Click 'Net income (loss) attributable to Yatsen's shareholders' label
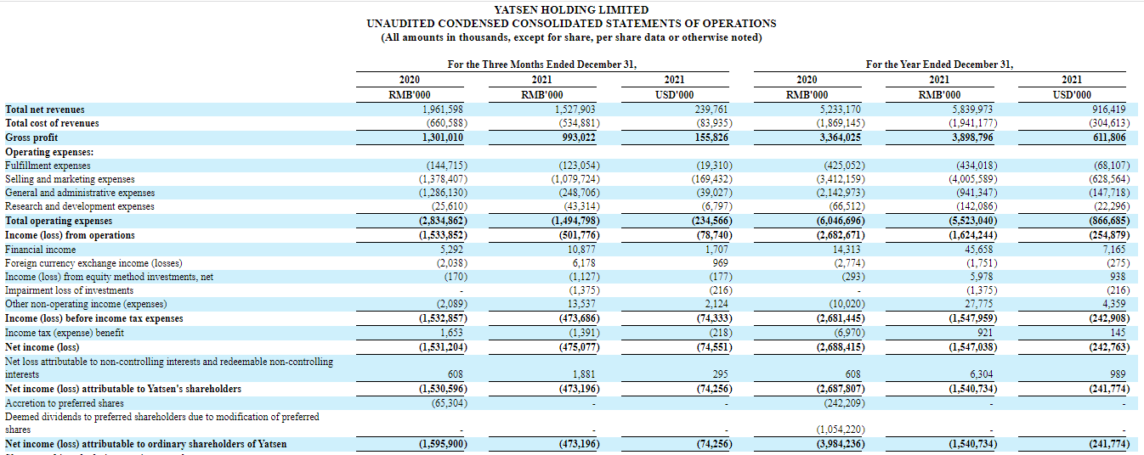 pyautogui.click(x=123, y=389)
